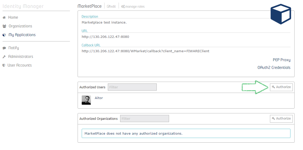Click the User Accounts shield icon
Screen dimensions: 303x150
(x=4, y=66)
